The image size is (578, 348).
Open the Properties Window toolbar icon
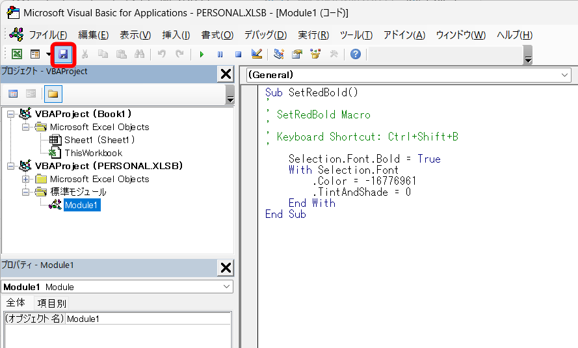point(297,54)
